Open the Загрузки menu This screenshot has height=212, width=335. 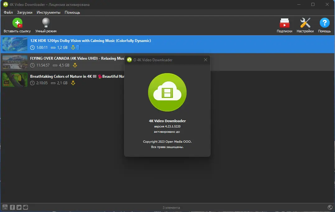25,12
